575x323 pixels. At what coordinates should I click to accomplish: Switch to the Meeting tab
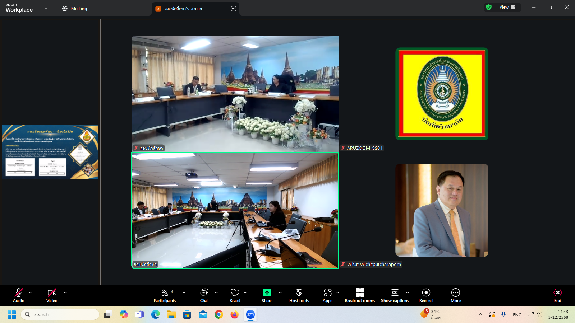tap(74, 9)
